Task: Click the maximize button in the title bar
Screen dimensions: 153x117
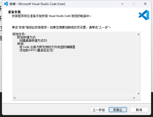Action: pyautogui.click(x=134, y=4)
